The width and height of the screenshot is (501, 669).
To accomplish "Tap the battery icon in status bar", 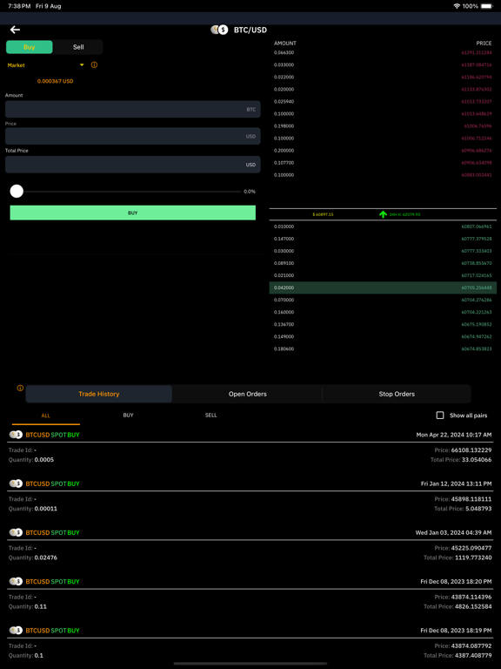I will tap(486, 6).
